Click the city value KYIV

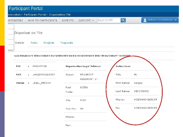pyautogui.click(x=83, y=100)
